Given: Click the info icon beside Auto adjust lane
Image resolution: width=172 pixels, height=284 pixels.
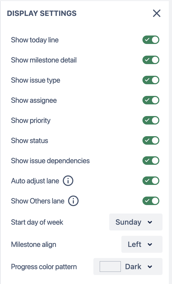Looking at the screenshot, I should 68,181.
